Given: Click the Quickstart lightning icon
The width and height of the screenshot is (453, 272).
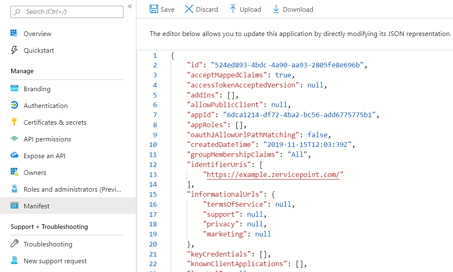Looking at the screenshot, I should coord(14,50).
